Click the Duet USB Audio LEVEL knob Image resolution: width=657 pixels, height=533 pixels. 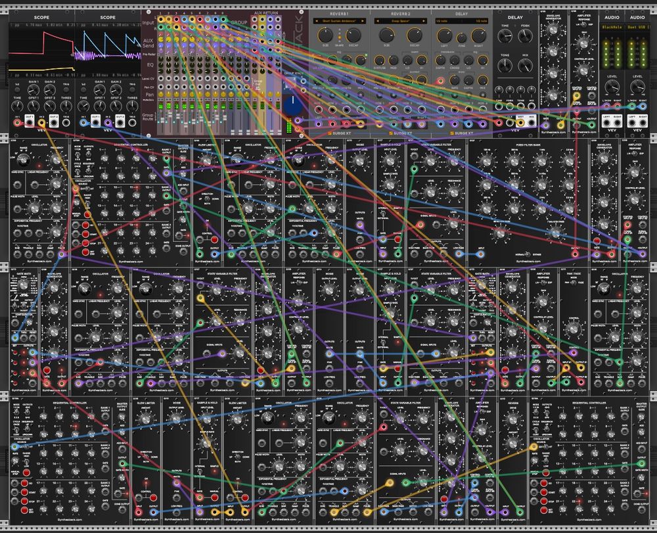click(637, 87)
